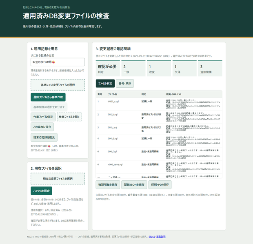This screenshot has width=253, height=244.
Task: Click the 欠落 count card
Action: 184,69
